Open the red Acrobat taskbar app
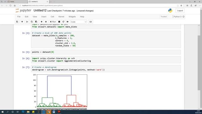The width and height of the screenshot is (202, 114). (59, 112)
